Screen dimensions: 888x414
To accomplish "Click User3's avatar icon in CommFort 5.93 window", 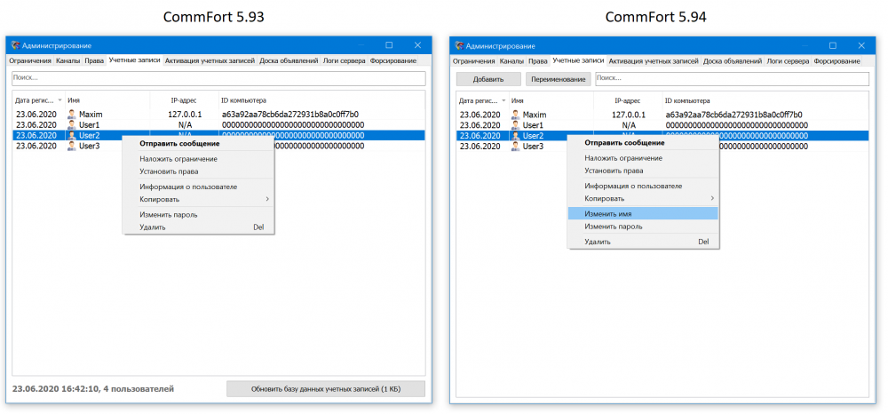I will click(72, 146).
